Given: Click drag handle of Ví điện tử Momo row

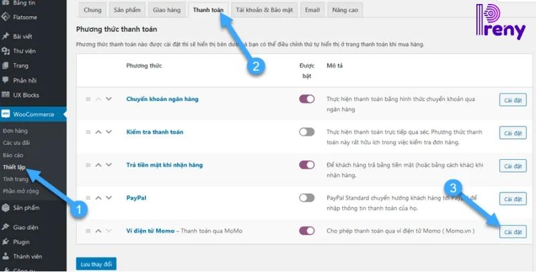Looking at the screenshot, I should [88, 231].
